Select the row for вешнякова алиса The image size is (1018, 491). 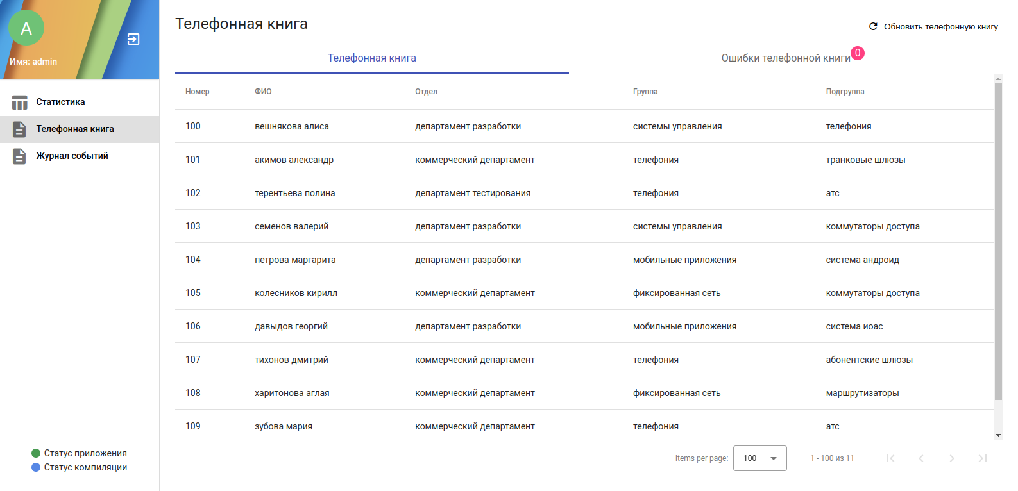pos(292,126)
